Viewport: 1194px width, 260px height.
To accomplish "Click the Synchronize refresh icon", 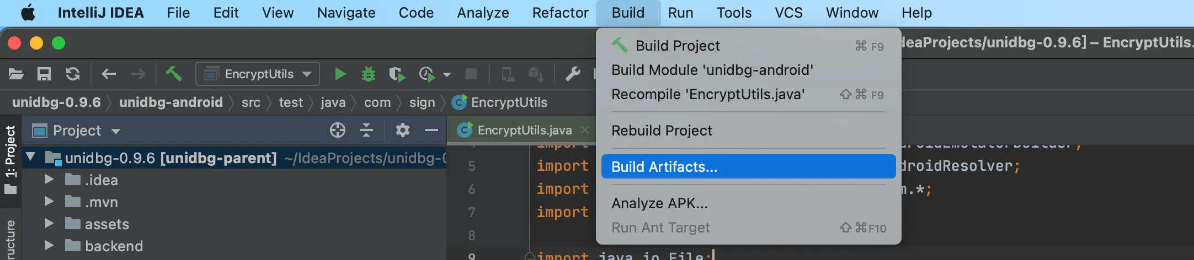I will coord(73,74).
